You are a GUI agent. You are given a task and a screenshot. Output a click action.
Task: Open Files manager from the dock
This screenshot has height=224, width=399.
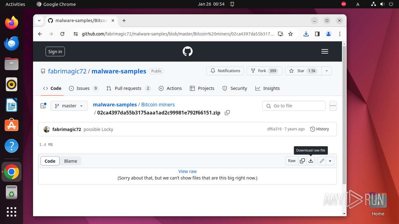12,64
